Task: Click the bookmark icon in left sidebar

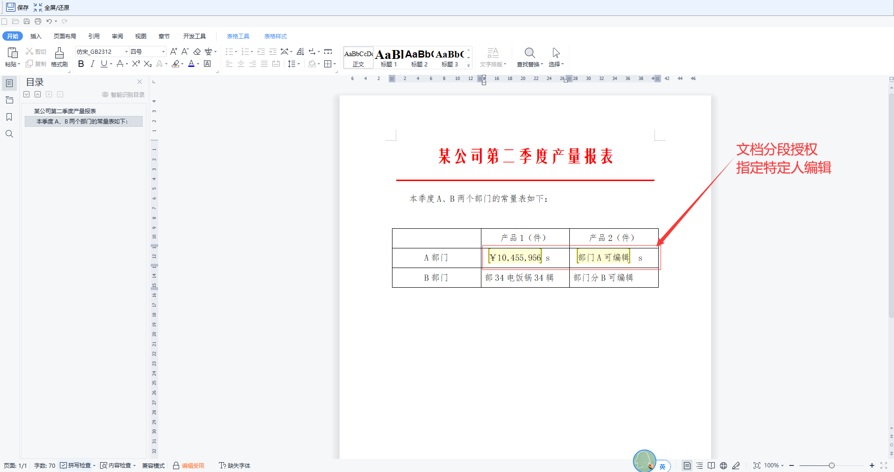Action: click(9, 117)
